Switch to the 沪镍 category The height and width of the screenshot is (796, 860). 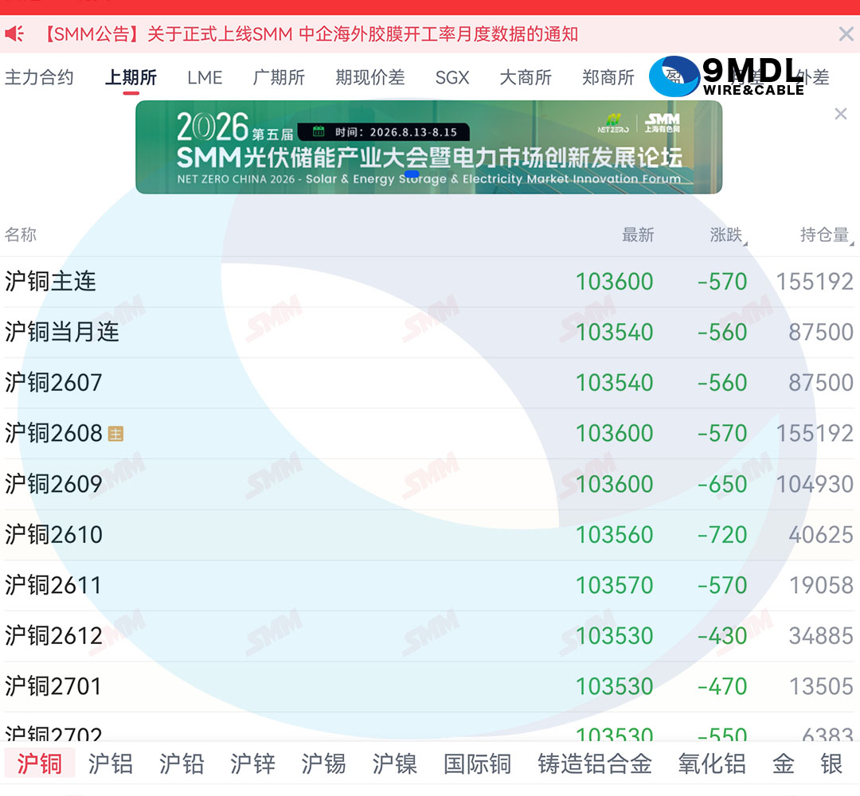coord(394,763)
